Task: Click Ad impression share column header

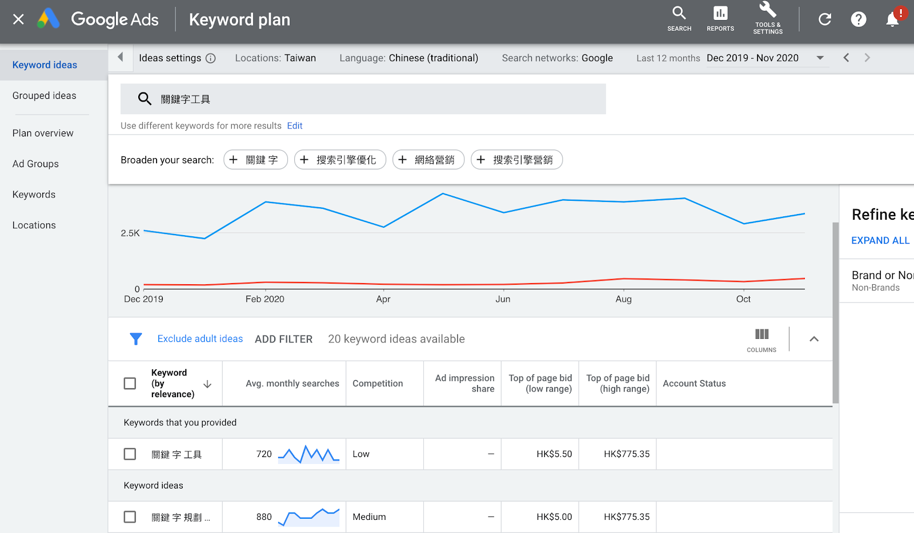Action: click(464, 383)
